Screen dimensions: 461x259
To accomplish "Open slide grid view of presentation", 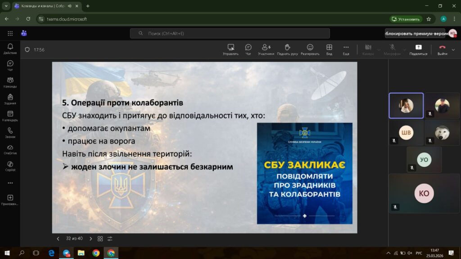I will pos(100,239).
